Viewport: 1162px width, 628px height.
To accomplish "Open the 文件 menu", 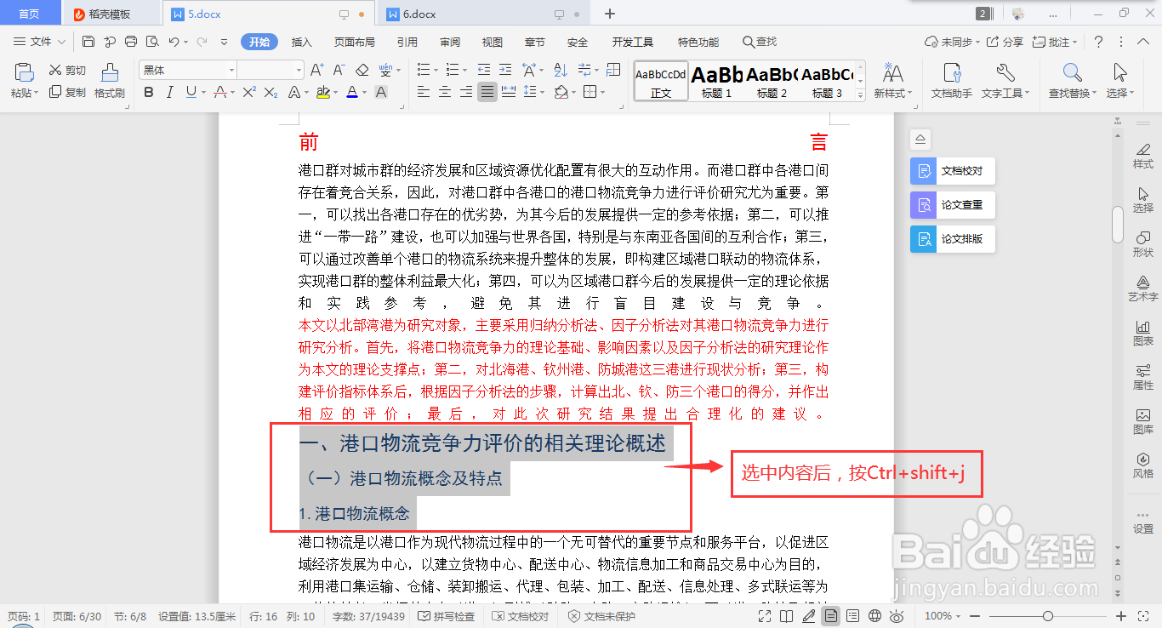I will pos(38,41).
